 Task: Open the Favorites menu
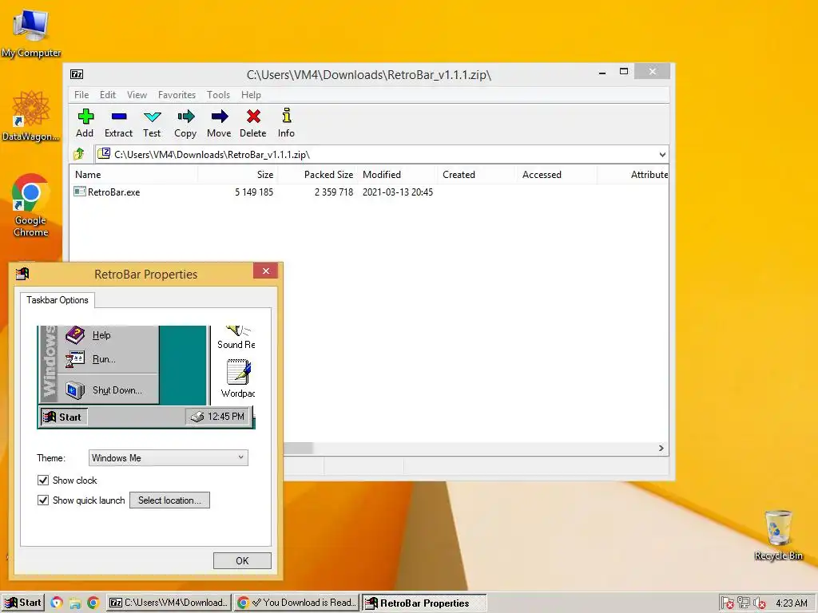point(177,95)
